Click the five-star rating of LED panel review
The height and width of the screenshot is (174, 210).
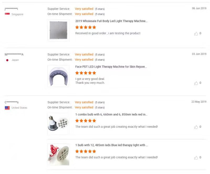point(86,27)
